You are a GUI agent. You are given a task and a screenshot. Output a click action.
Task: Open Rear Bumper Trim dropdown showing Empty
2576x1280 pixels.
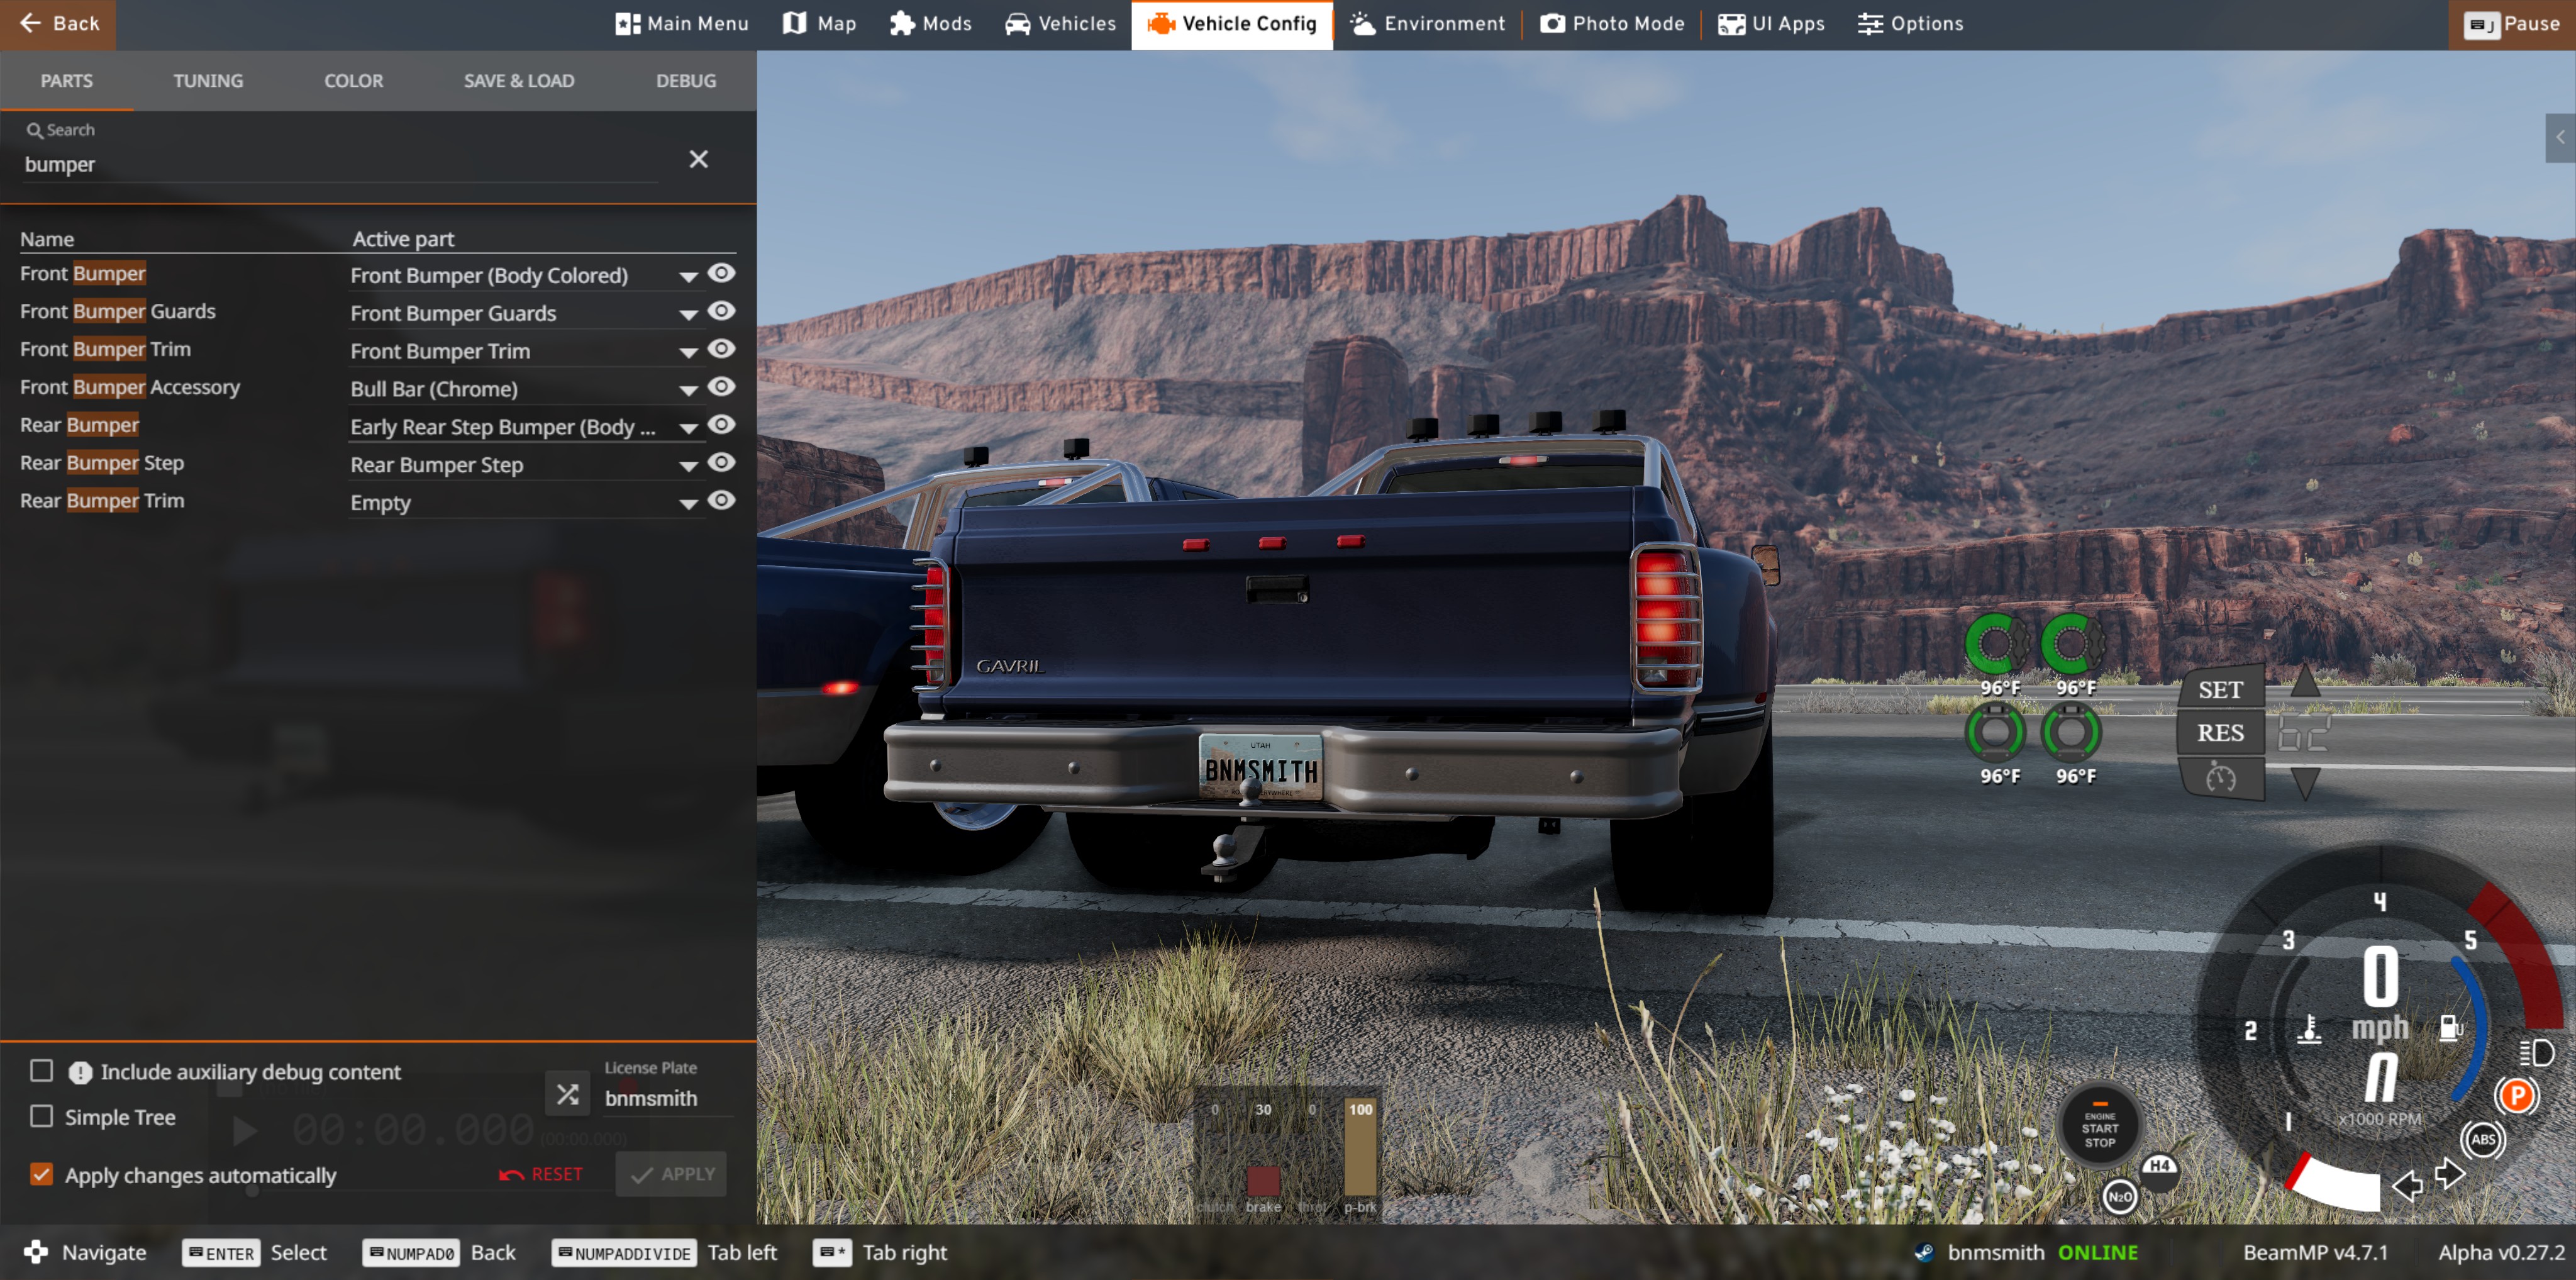pos(688,504)
